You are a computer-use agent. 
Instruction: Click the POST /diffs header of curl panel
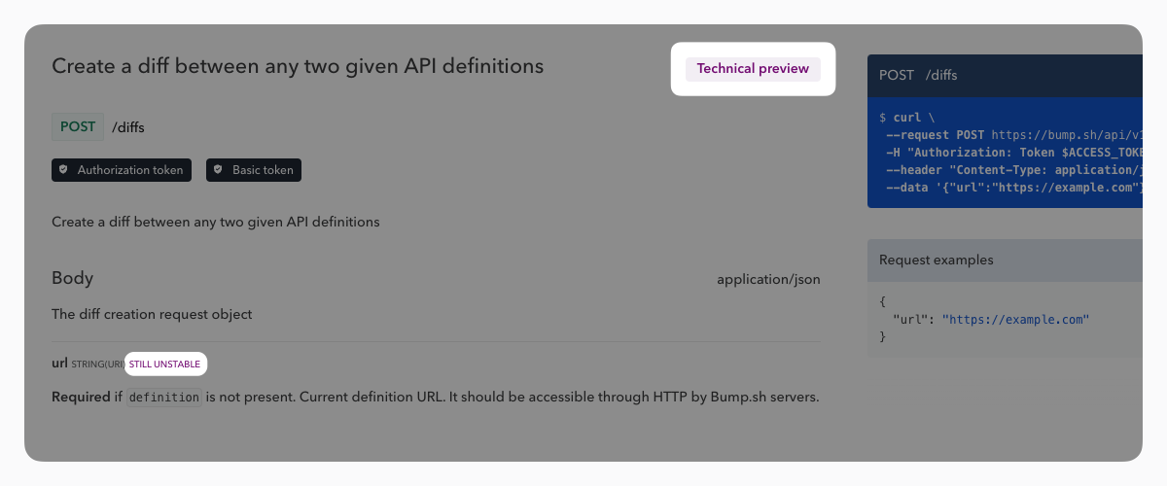(918, 75)
